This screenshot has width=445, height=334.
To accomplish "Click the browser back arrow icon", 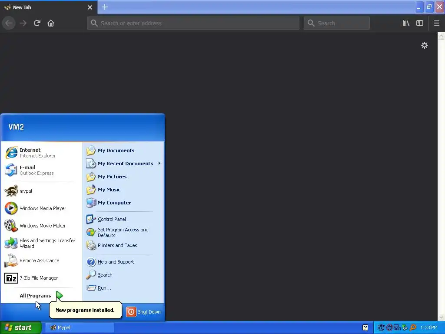I will [9, 23].
